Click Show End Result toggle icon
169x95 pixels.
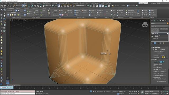155,43
